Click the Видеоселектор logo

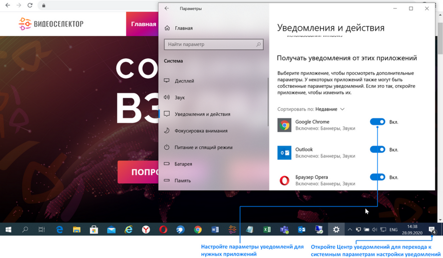pos(51,24)
